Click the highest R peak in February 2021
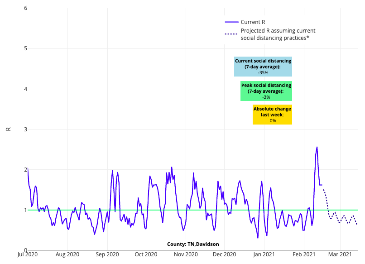 (317, 147)
